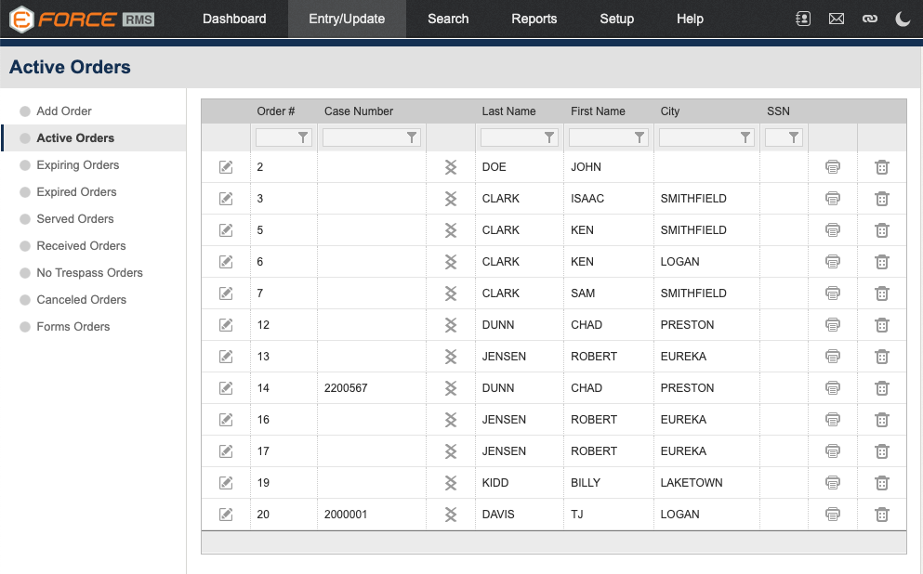Open the mail envelope icon
The image size is (923, 574).
pyautogui.click(x=836, y=19)
